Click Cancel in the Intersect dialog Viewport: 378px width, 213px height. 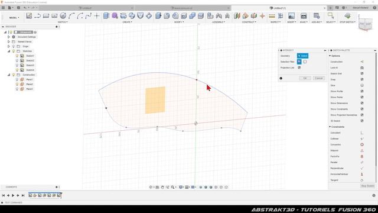click(319, 78)
